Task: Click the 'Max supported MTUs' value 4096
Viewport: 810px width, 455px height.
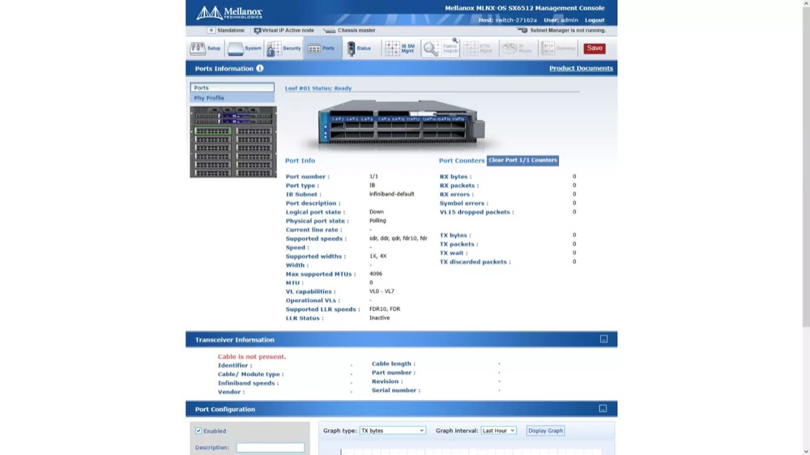Action: (x=376, y=274)
